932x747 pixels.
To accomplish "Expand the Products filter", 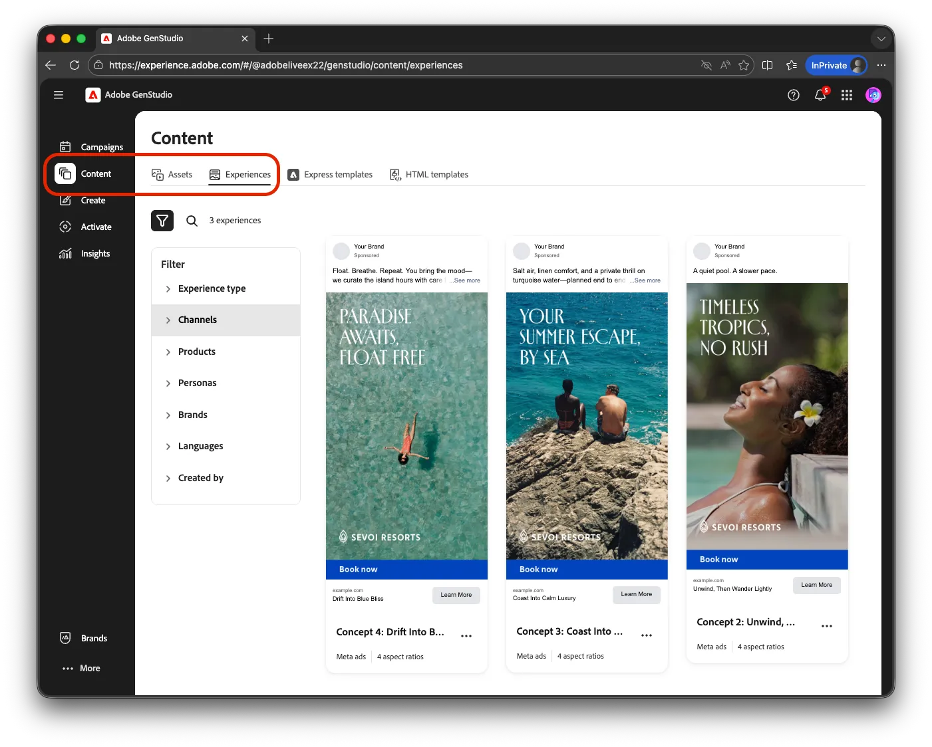I will point(226,352).
